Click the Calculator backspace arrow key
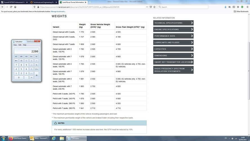This screenshot has width=250, height=141. [x=16, y=61]
